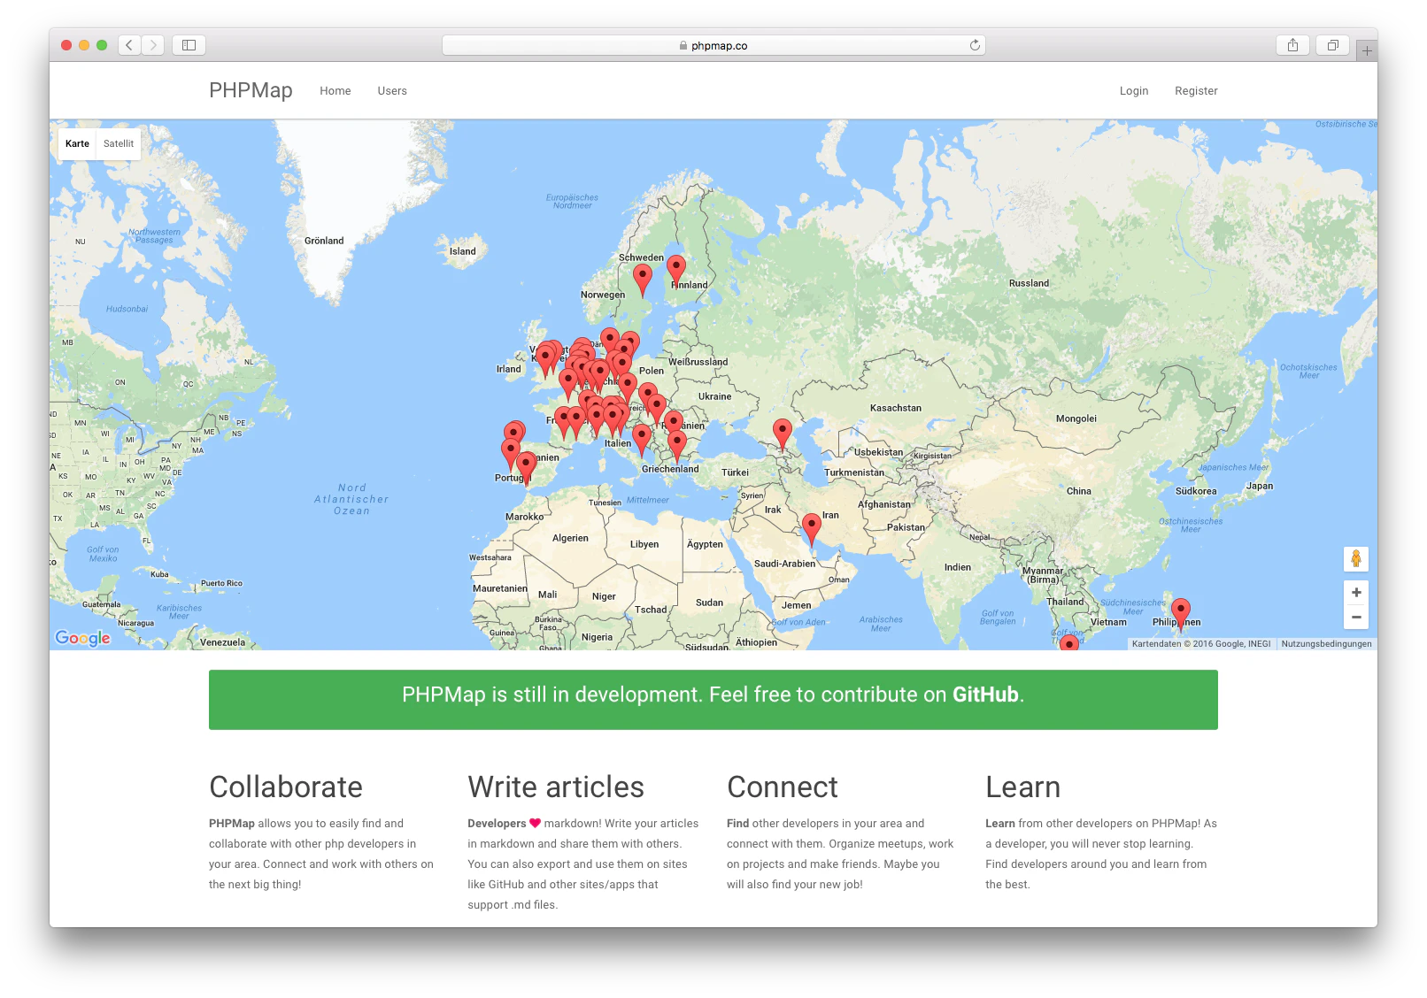1427x998 pixels.
Task: Go to the Home menu item
Action: 336,91
